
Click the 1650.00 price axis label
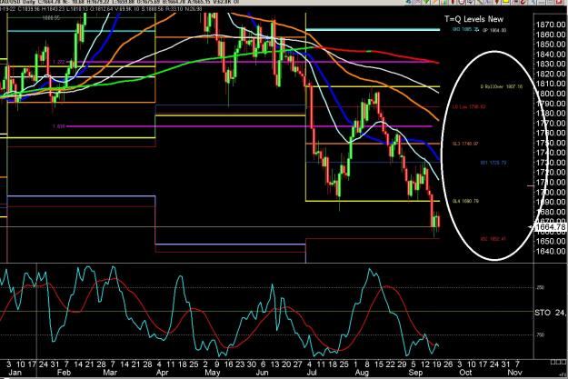[550, 241]
